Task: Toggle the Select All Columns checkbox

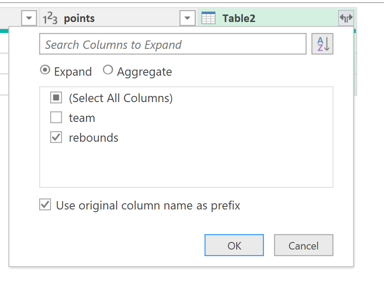Action: pyautogui.click(x=56, y=98)
